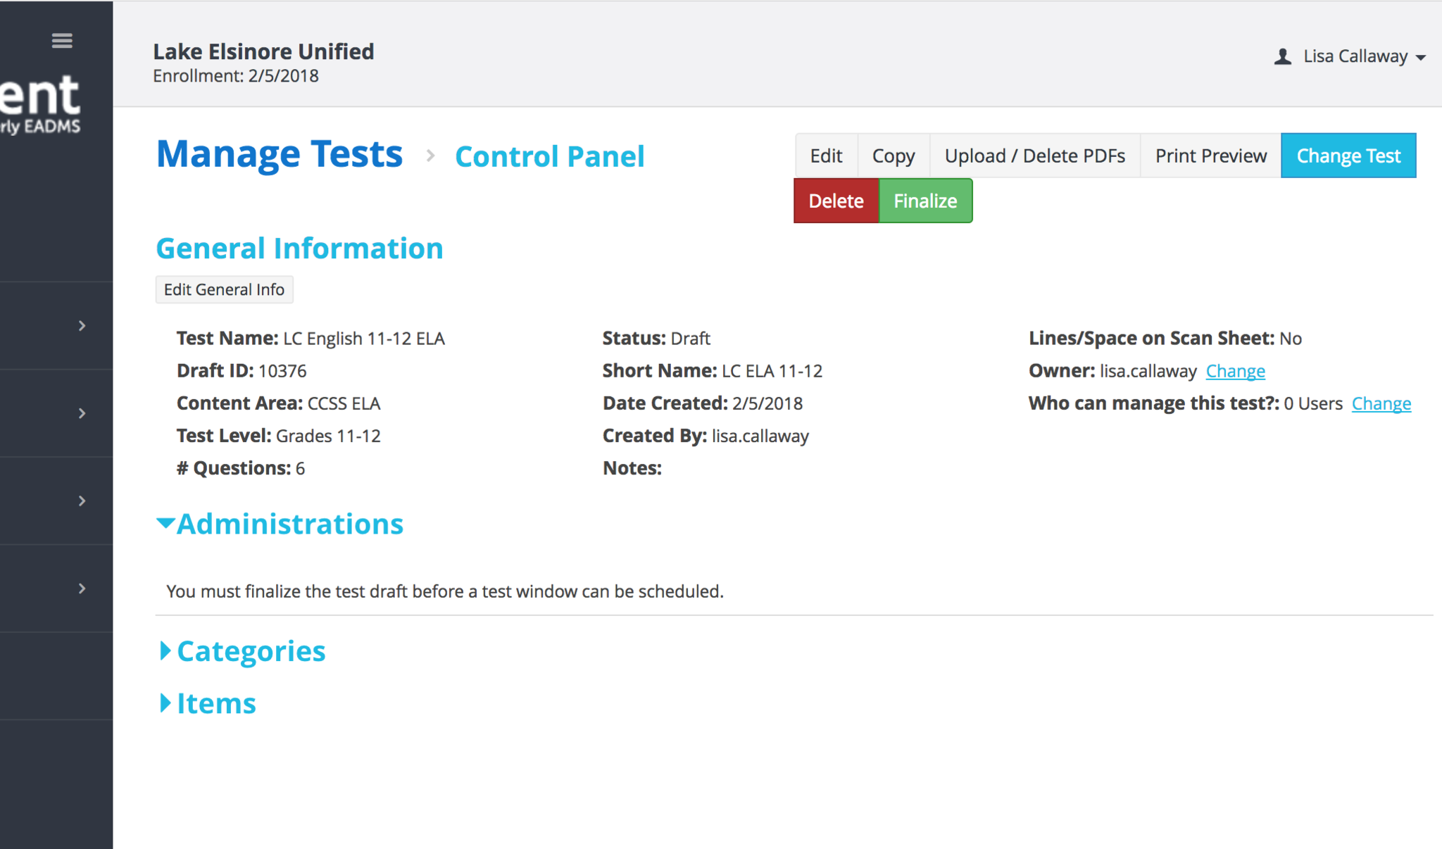Go to Manage Tests breadcrumb
1442x849 pixels.
[280, 154]
